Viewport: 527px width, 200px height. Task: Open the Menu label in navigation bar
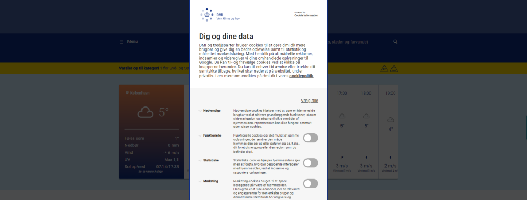point(132,42)
